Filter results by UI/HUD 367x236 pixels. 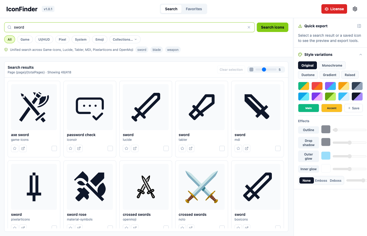[44, 39]
